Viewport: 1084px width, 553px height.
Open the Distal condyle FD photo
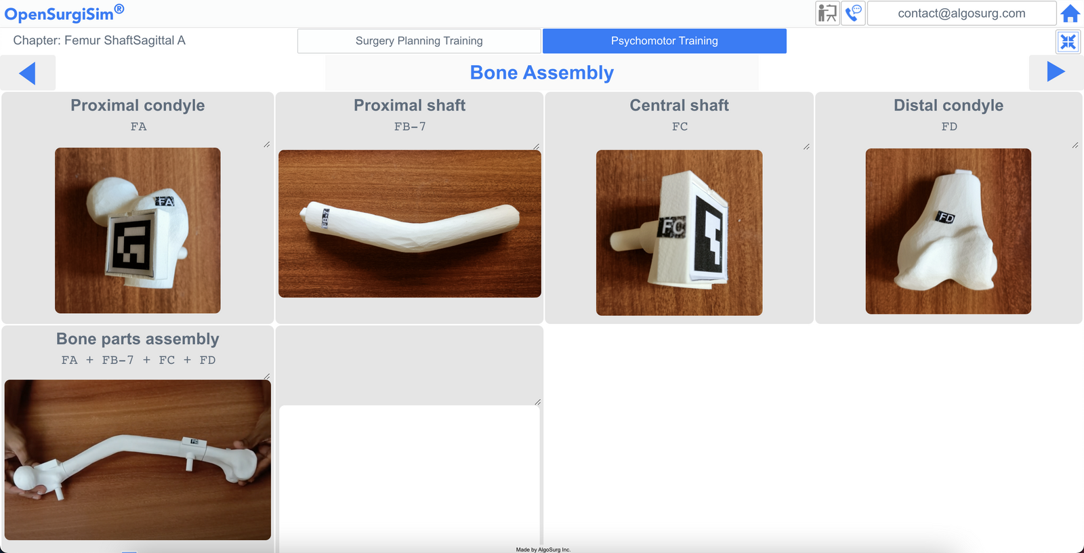(x=948, y=231)
